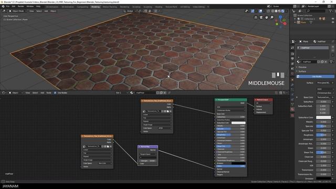Open the RenderLayer selector field
The image size is (336, 189).
(x=317, y=6)
